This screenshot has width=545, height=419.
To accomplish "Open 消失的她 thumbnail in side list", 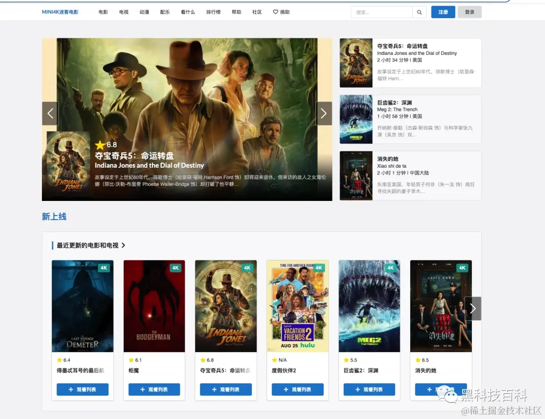I will click(356, 176).
